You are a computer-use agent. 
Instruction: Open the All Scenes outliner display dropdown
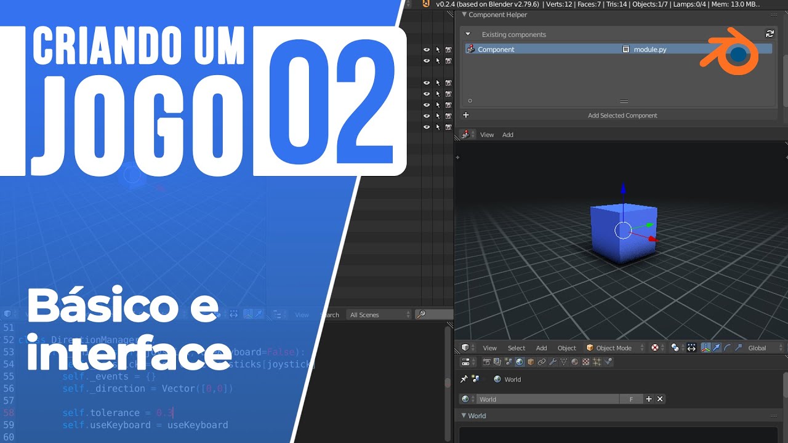[x=379, y=314]
